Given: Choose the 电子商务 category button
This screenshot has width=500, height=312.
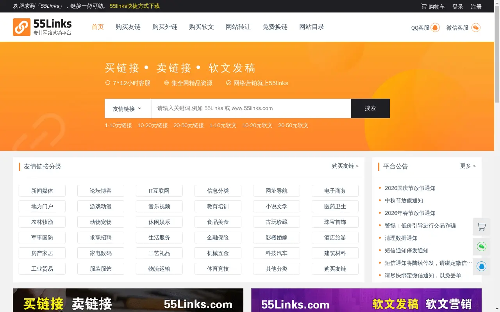Looking at the screenshot, I should coord(335,191).
